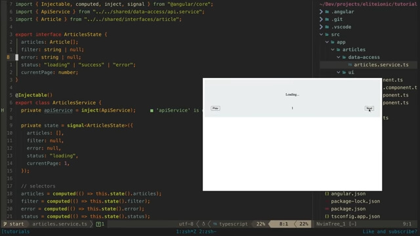Click the src folder icon
The height and width of the screenshot is (236, 420).
coord(327,35)
